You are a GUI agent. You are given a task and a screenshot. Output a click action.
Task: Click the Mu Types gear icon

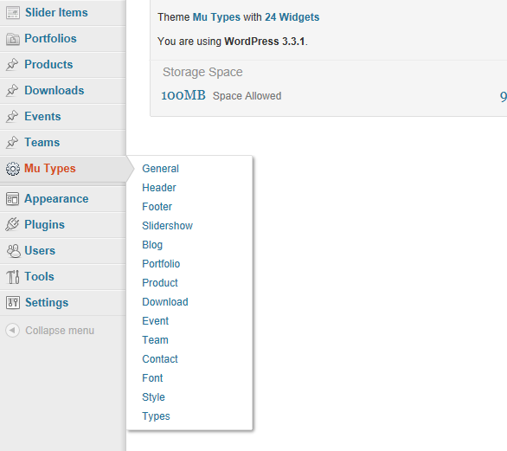[x=13, y=169]
